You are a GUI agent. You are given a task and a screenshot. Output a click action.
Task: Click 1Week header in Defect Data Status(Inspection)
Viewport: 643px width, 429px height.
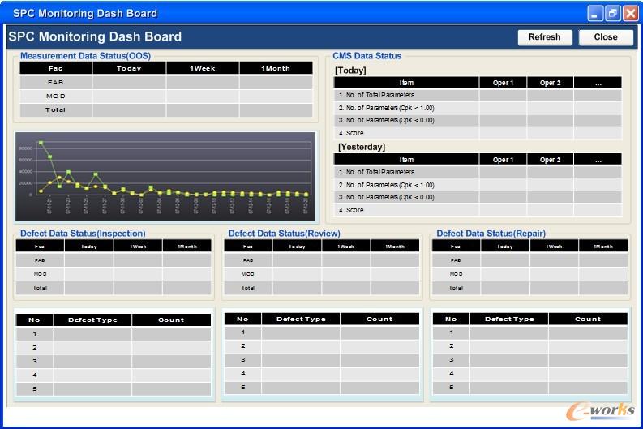(138, 247)
